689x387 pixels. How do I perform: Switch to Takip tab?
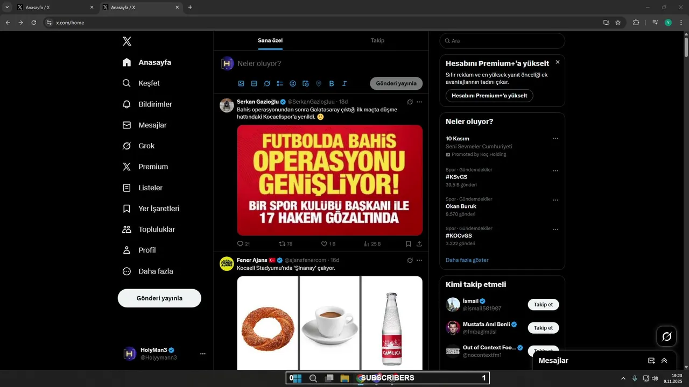coord(377,40)
